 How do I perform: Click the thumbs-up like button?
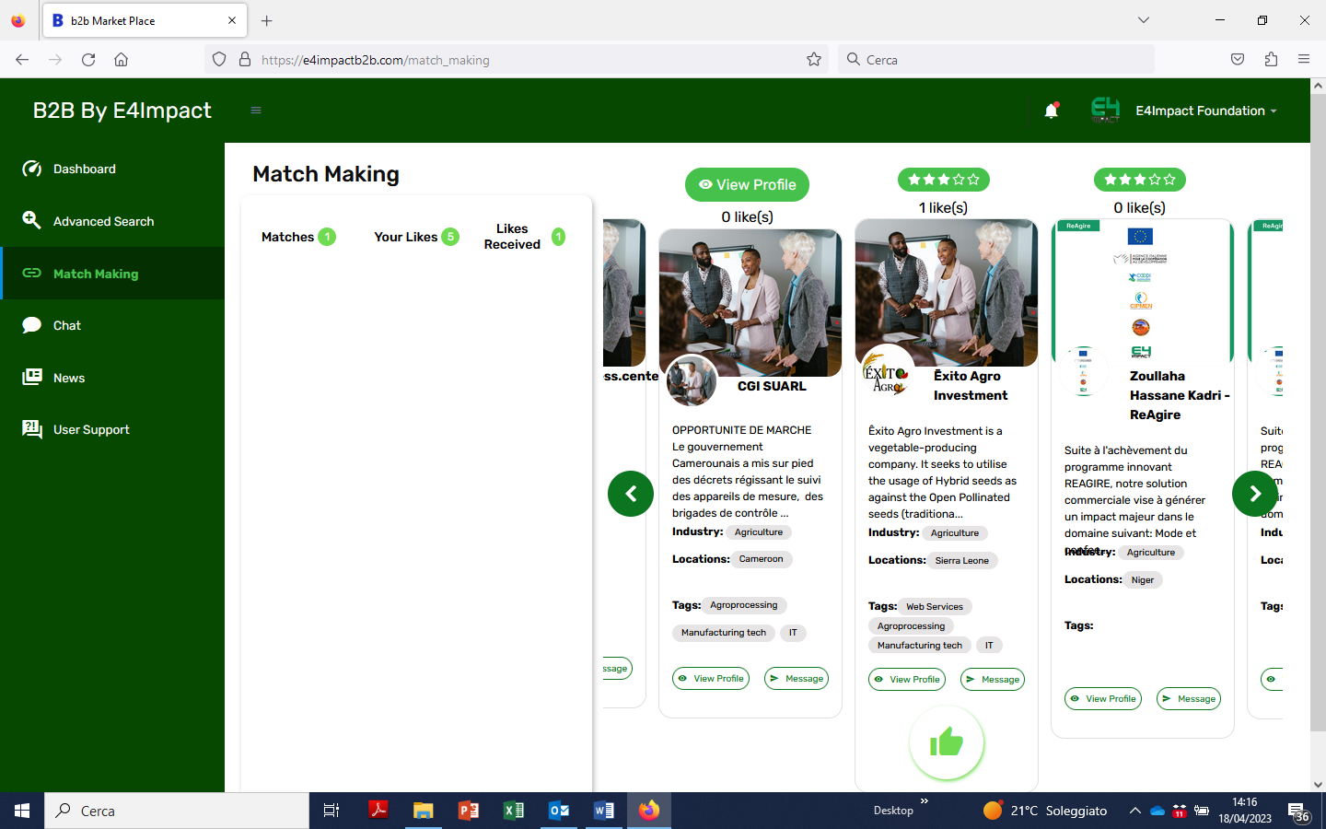947,742
